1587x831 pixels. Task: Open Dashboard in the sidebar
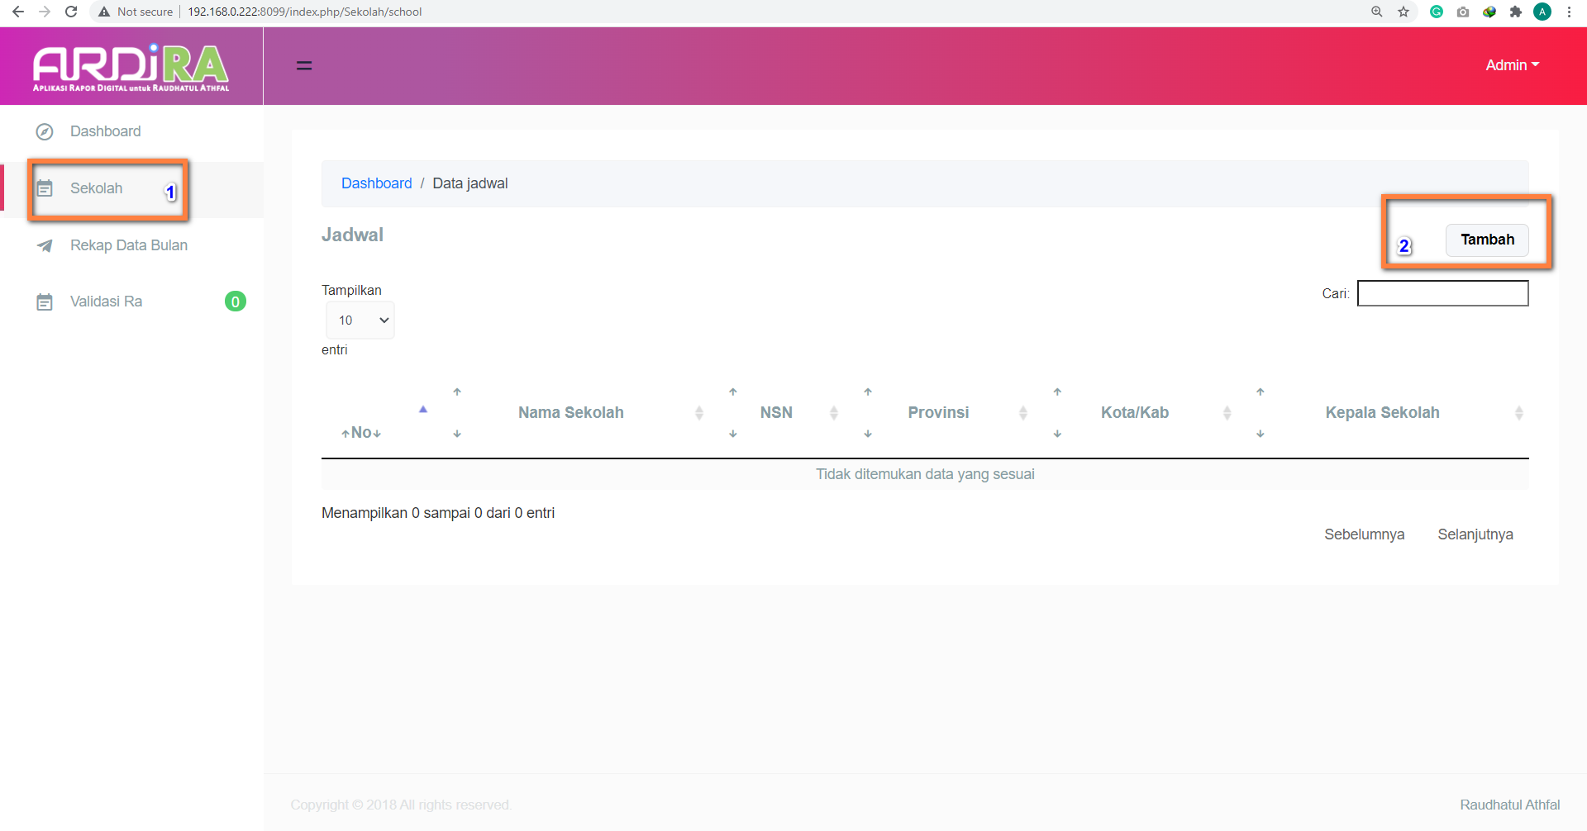click(105, 131)
